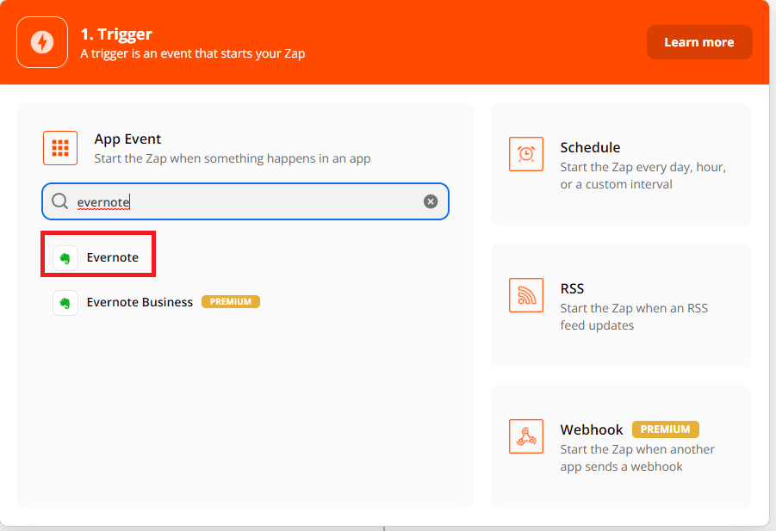The height and width of the screenshot is (531, 776).
Task: Click the Webhook icon
Action: click(525, 436)
